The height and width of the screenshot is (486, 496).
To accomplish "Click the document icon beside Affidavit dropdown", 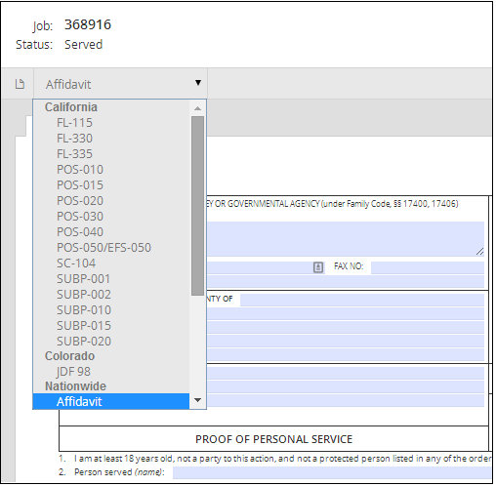I will coord(20,84).
